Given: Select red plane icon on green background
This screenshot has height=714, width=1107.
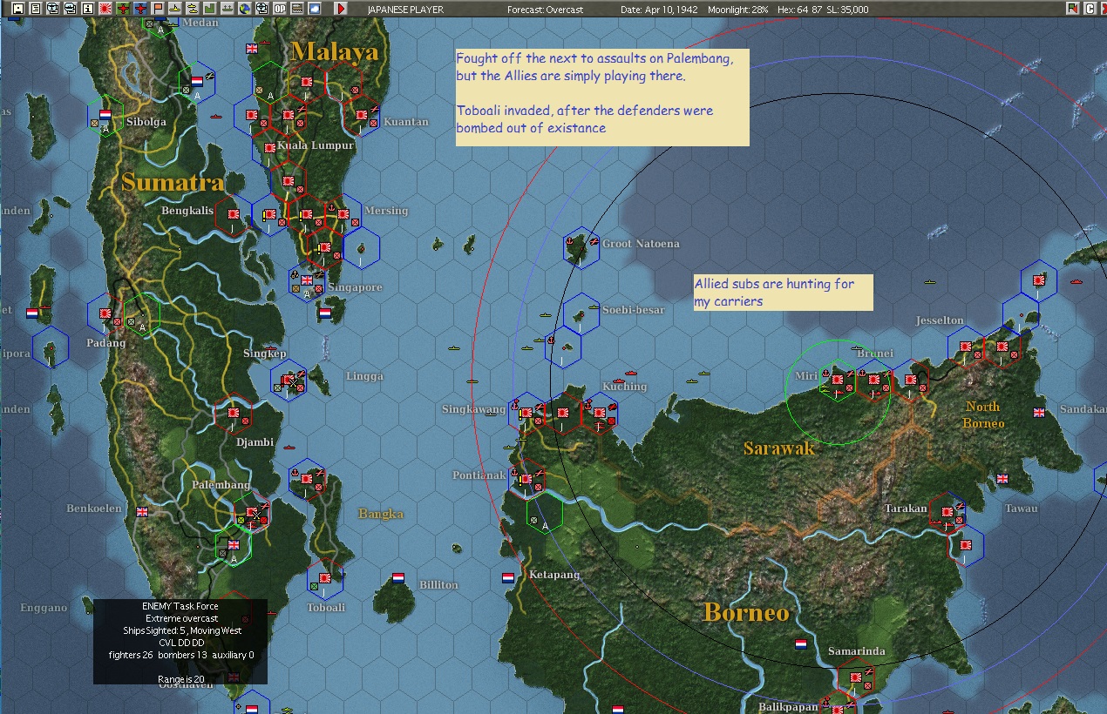Looking at the screenshot, I should pos(123,9).
